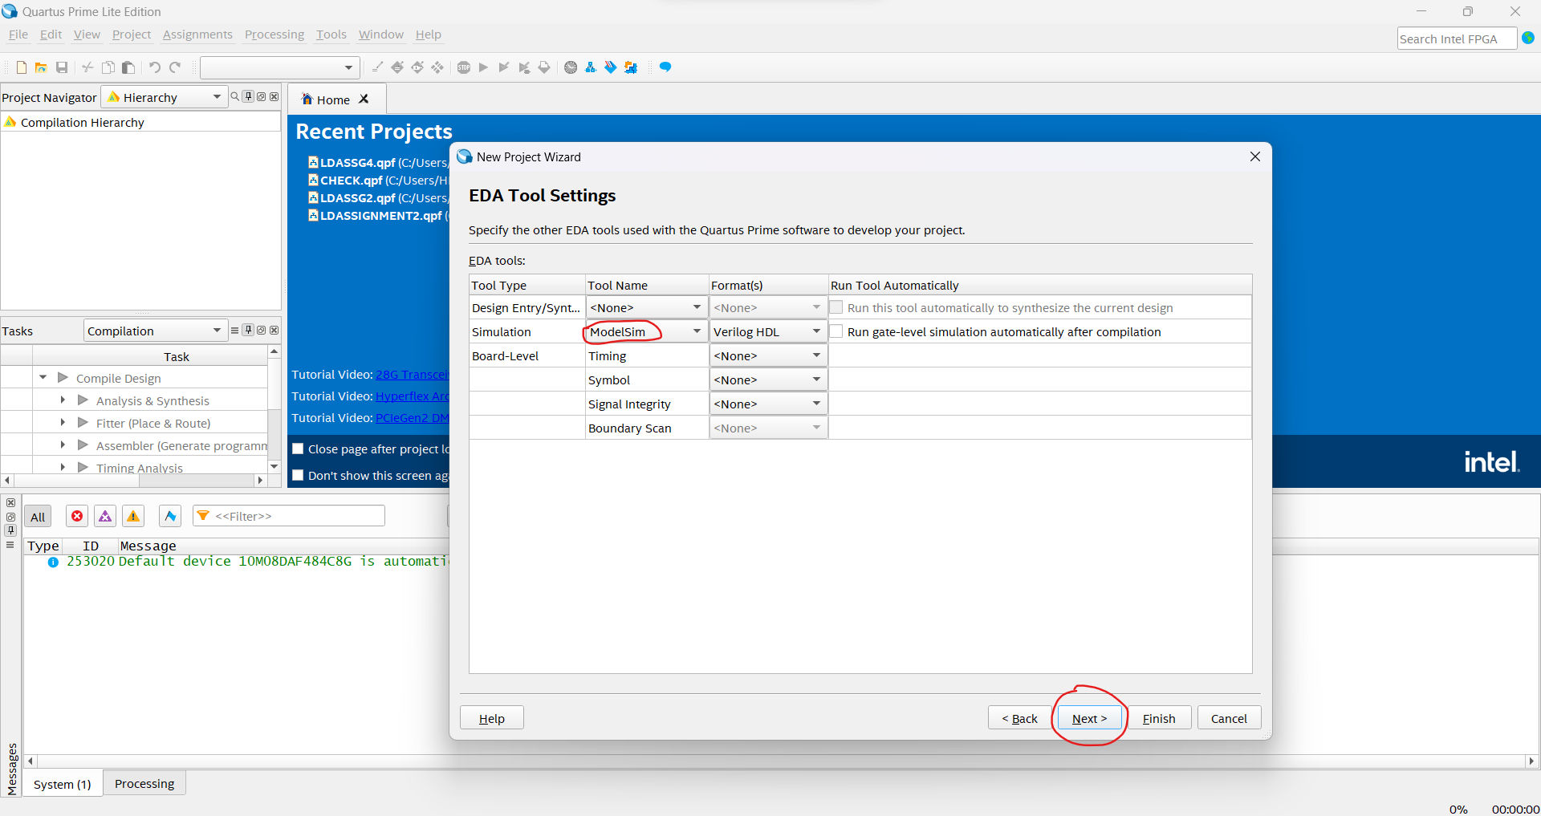Screen dimensions: 1541x816
Task: Click the Stop Processing icon
Action: tap(464, 67)
